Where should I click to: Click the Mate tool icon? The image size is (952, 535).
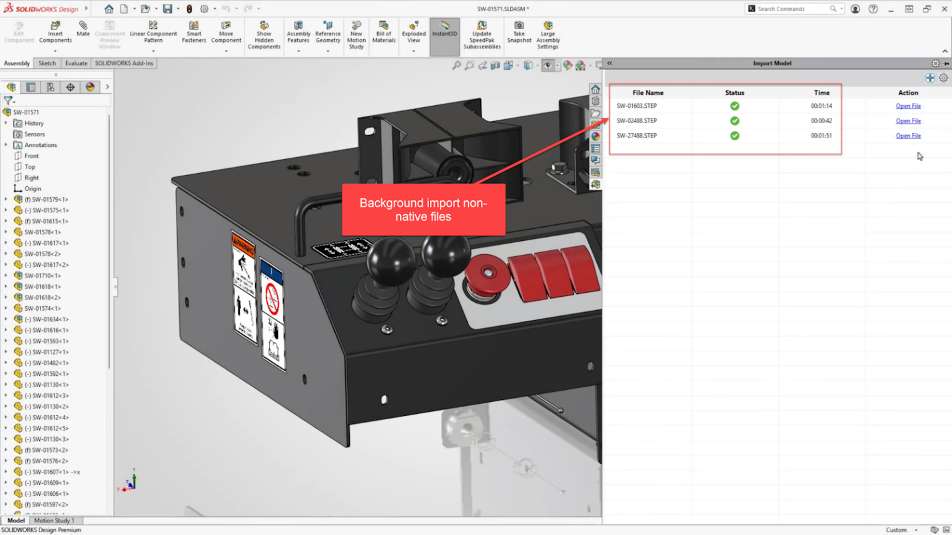83,27
